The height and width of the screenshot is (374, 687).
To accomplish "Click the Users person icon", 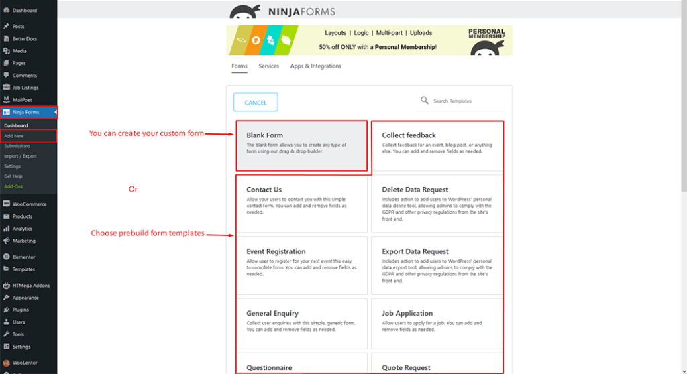I will (6, 322).
